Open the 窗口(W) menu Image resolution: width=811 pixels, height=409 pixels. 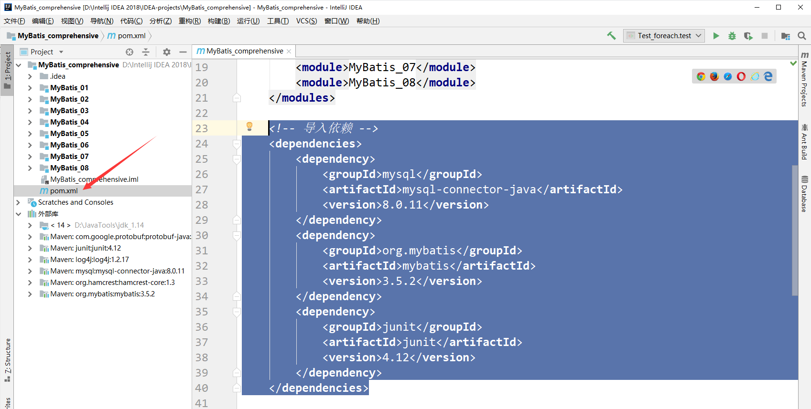pyautogui.click(x=336, y=21)
